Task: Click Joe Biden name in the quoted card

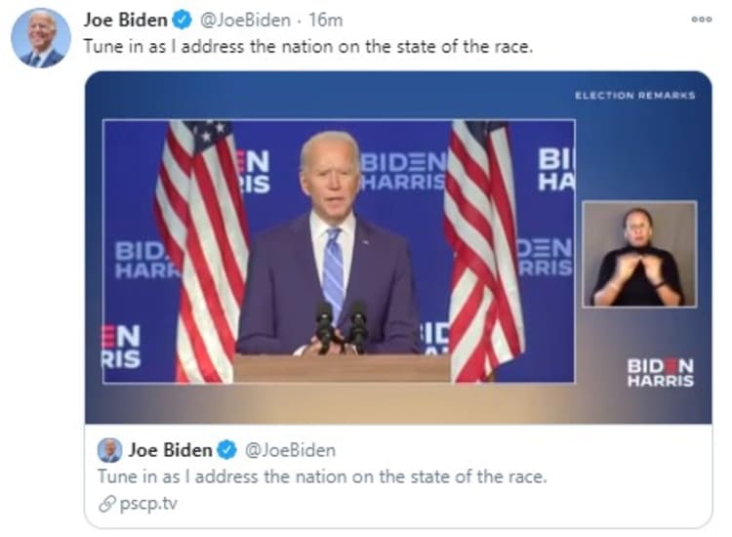Action: 171,450
